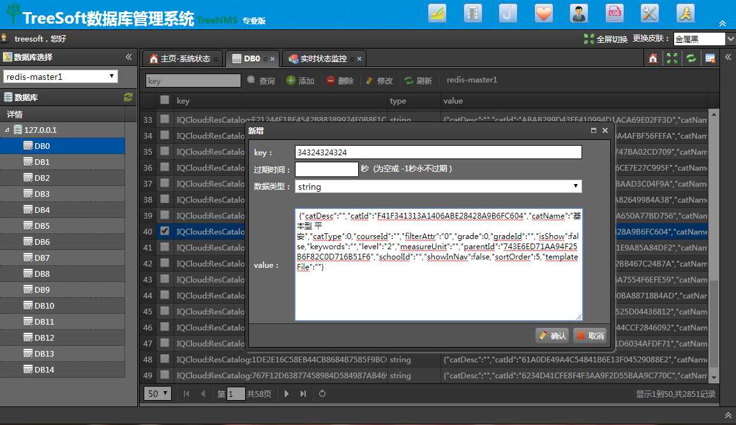Open the database server icon in header
736x425 pixels.
(472, 13)
